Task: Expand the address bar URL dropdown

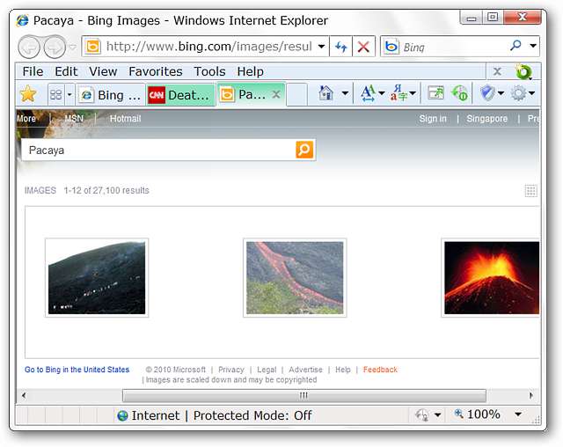Action: 321,47
